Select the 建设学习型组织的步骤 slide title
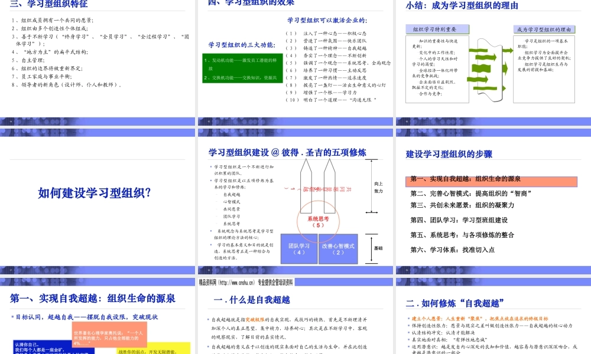This screenshot has height=354, width=591. coord(449,154)
